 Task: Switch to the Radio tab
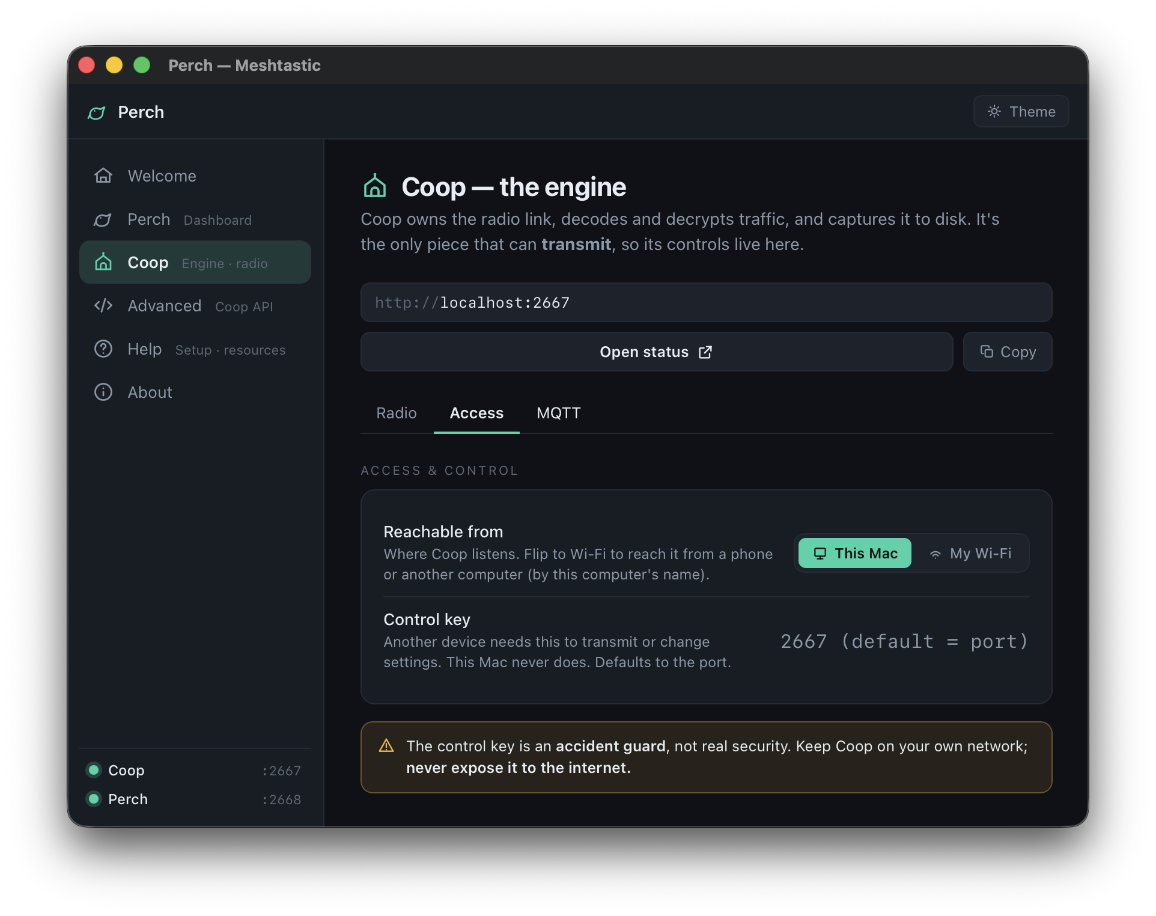[397, 413]
